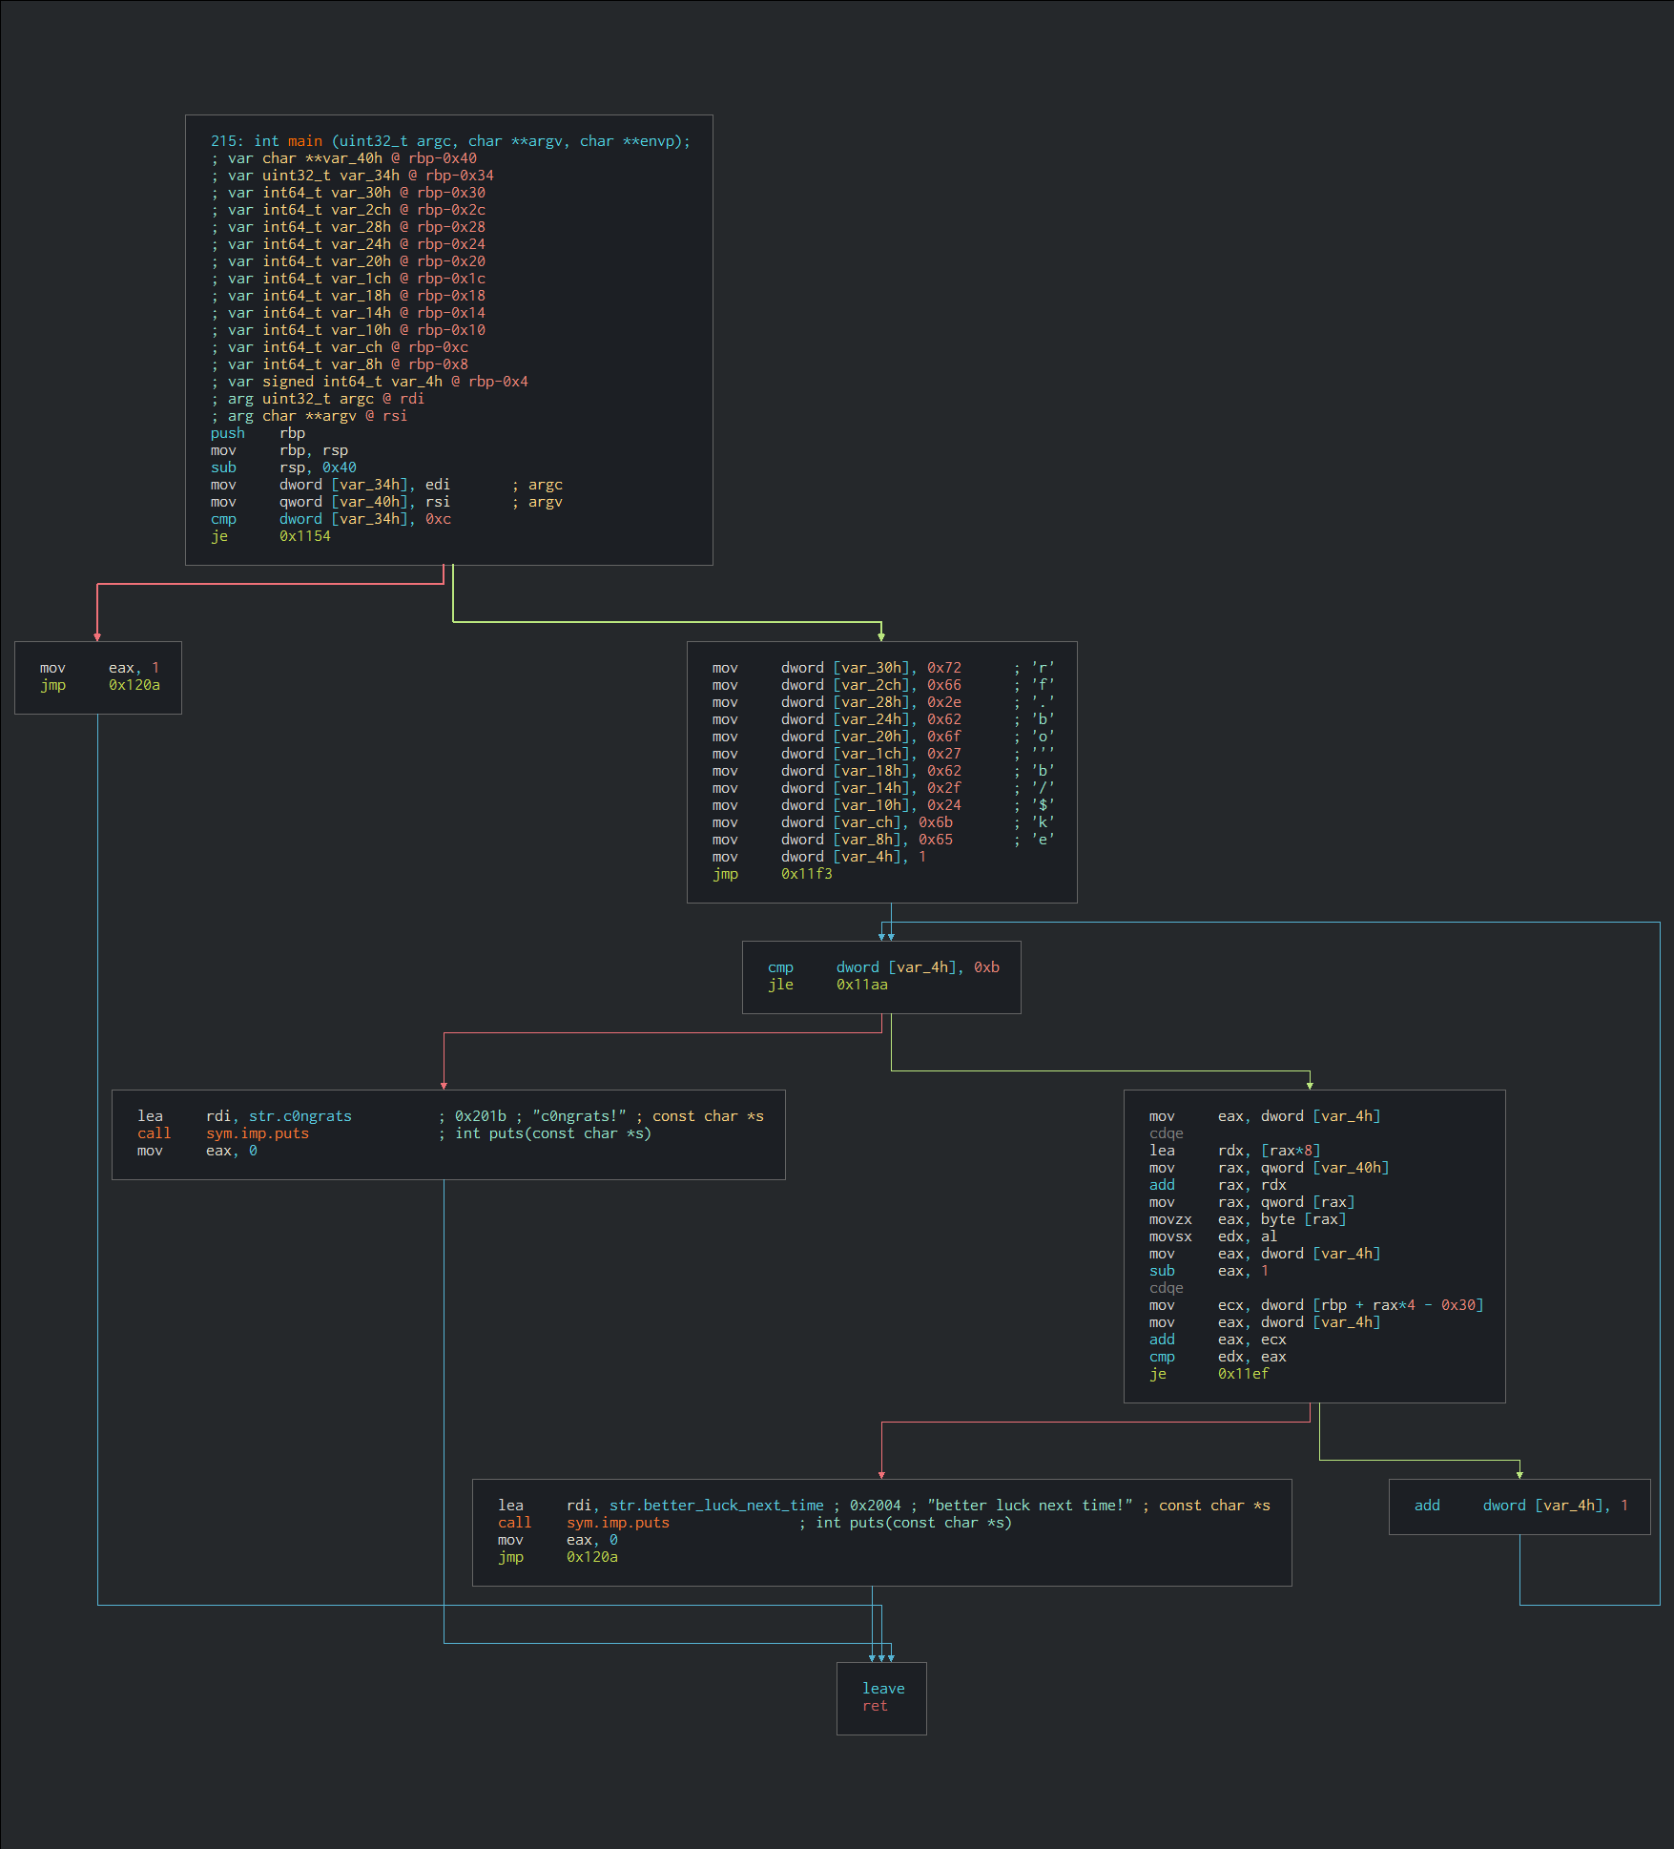The image size is (1674, 1849).
Task: Click 'mov dword [var_8h], 0x65' line
Action: [x=833, y=840]
